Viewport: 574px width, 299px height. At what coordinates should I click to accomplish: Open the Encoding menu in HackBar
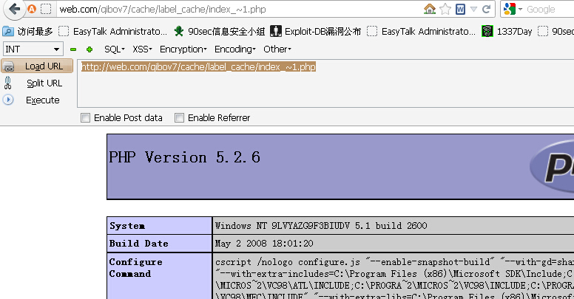click(x=235, y=49)
